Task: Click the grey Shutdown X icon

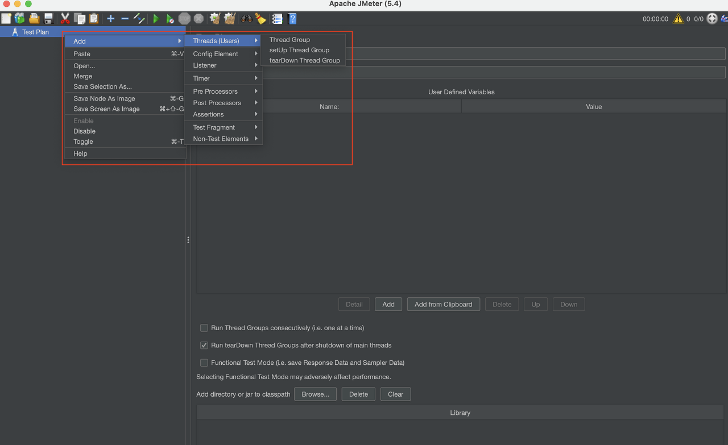Action: coord(198,19)
